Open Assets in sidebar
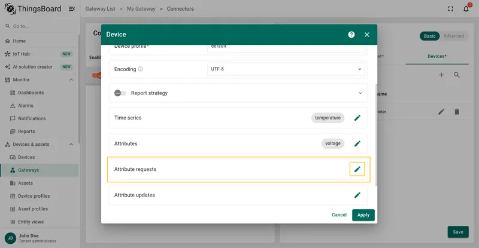Viewport: 479px width, 248px height. tap(39, 183)
